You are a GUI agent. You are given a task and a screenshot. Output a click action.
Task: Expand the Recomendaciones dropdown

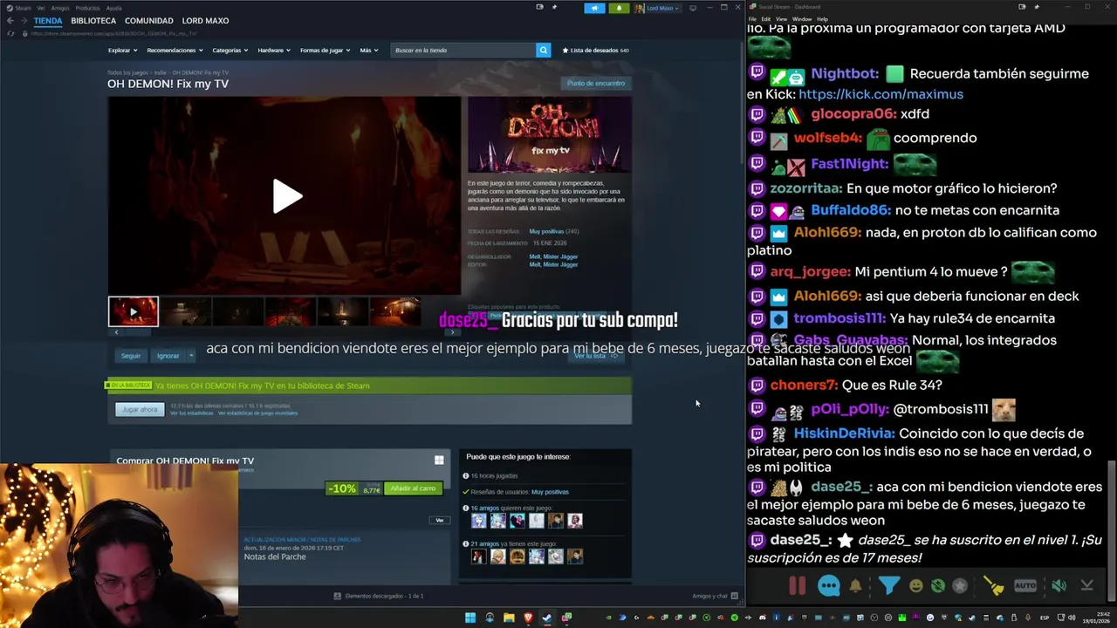(x=175, y=51)
